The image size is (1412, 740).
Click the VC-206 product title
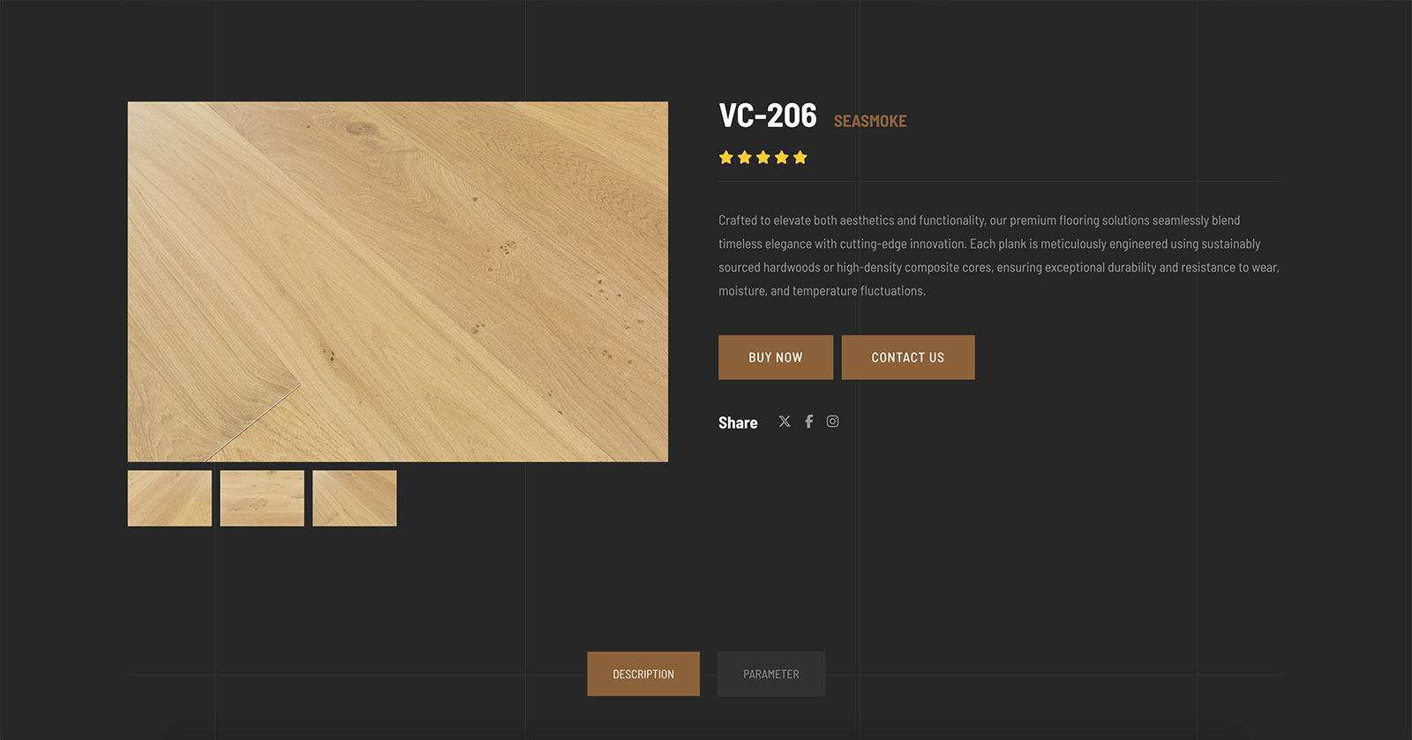[x=768, y=116]
